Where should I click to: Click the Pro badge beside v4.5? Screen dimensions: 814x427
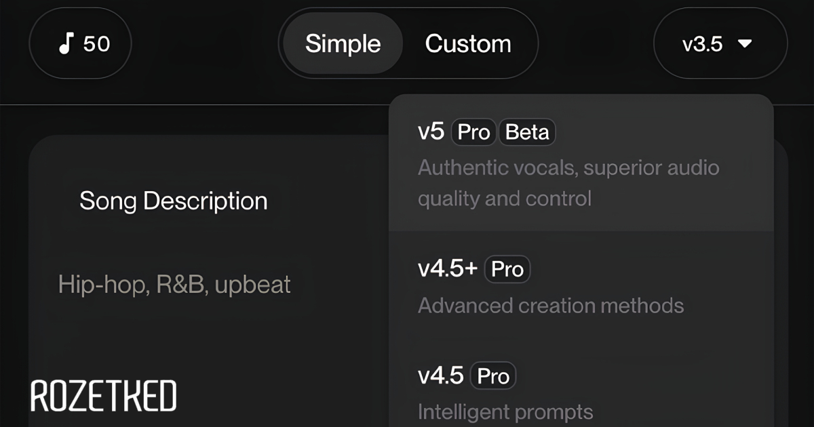[x=493, y=376]
